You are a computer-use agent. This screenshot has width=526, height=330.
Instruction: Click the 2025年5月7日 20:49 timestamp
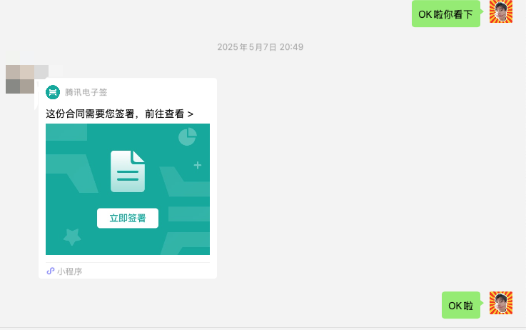tap(261, 47)
